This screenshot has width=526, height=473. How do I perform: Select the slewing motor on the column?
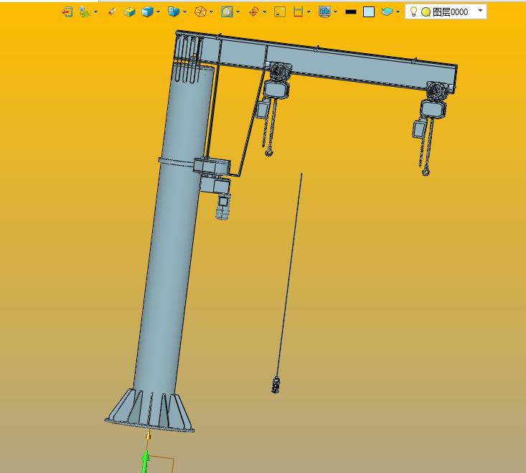click(222, 206)
